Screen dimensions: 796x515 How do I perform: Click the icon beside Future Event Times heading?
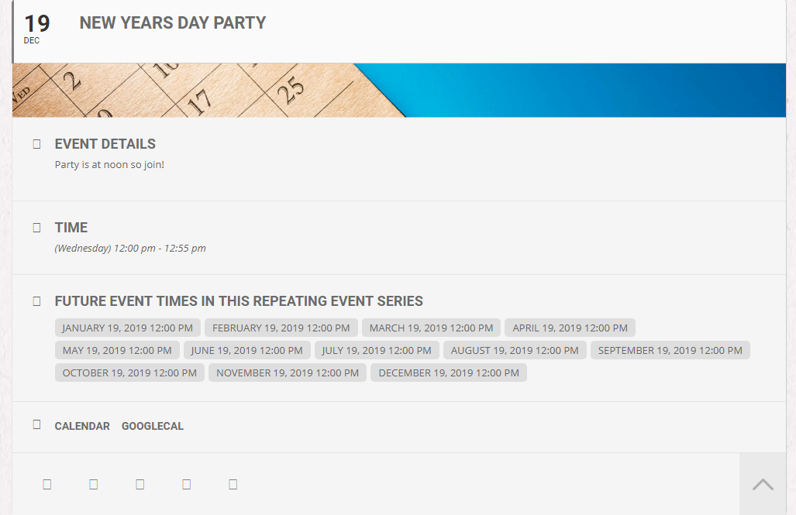coord(36,301)
